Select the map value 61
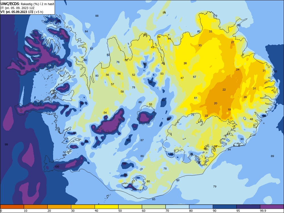The image size is (284, 213). click(196, 98)
